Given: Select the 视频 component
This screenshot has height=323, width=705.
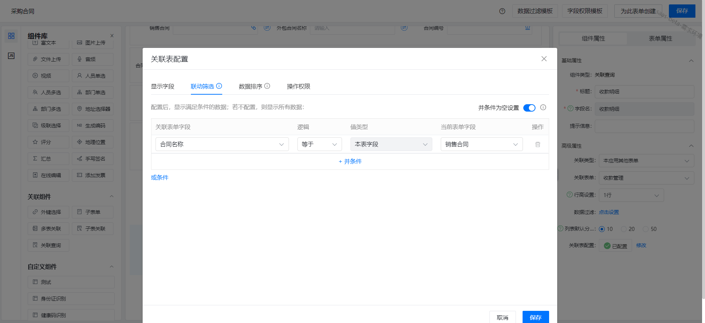Looking at the screenshot, I should 48,76.
